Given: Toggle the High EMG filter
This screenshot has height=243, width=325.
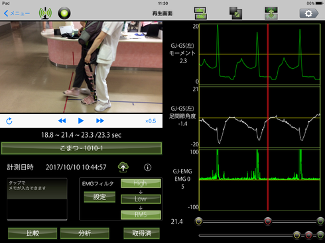Looking at the screenshot, I should click(x=141, y=183).
